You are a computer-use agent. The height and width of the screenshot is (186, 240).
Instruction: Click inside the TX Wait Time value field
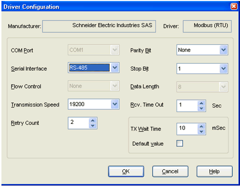click(x=187, y=129)
